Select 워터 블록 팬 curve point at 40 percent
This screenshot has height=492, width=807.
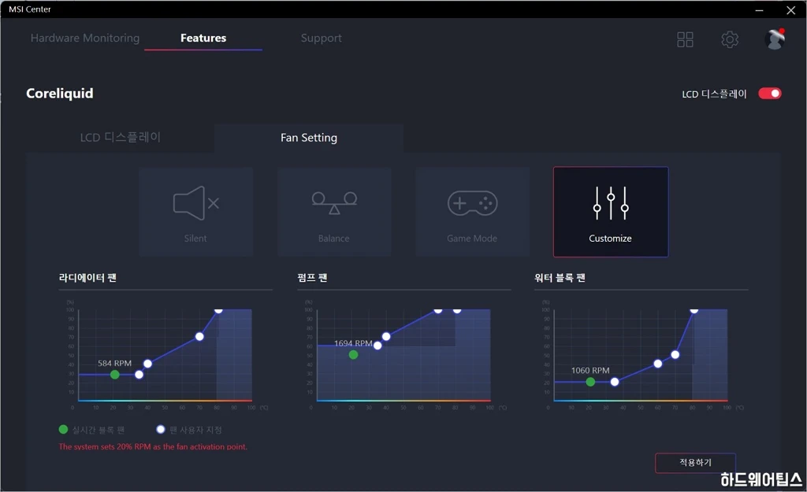[658, 364]
